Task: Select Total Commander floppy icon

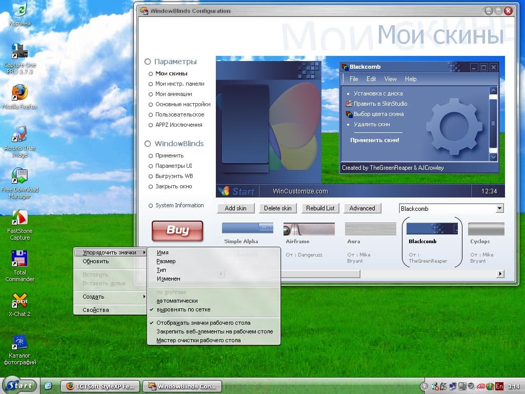Action: click(20, 266)
